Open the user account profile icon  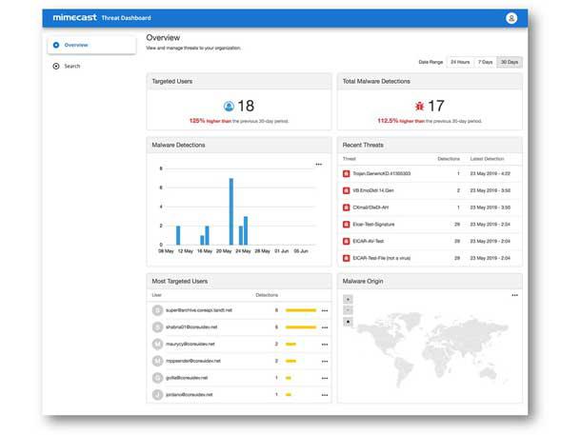pos(511,17)
